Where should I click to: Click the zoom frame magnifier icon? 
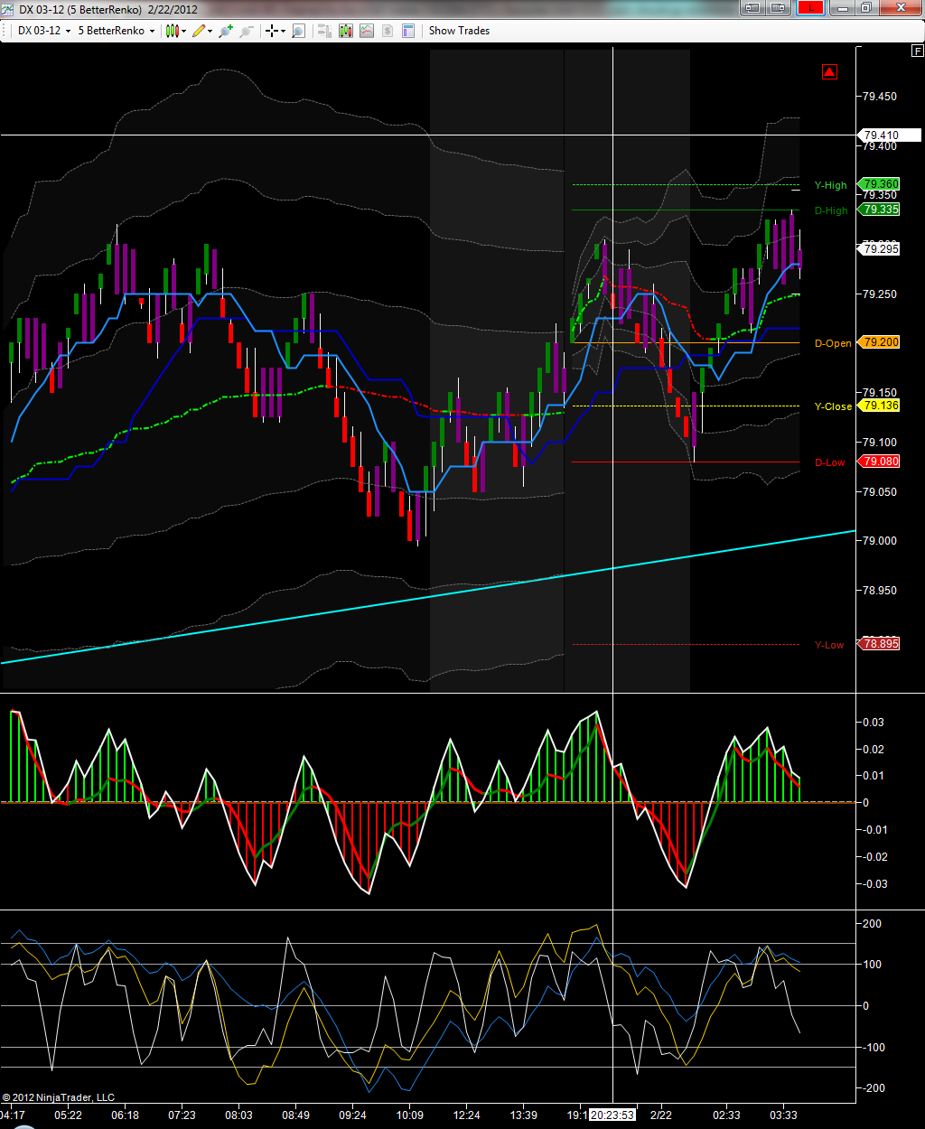click(298, 31)
